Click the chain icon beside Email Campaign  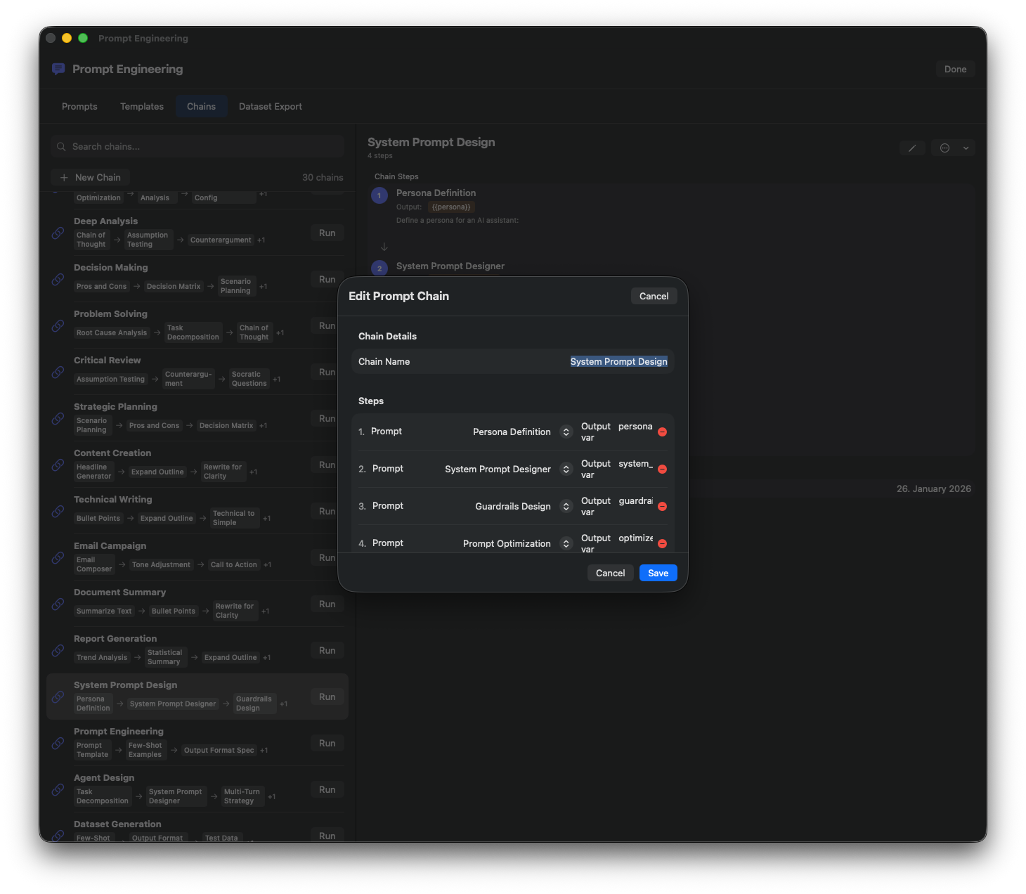[58, 558]
